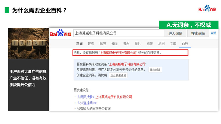Click the slide title 为什么需要企业百科？
221x124 pixels.
pos(39,10)
